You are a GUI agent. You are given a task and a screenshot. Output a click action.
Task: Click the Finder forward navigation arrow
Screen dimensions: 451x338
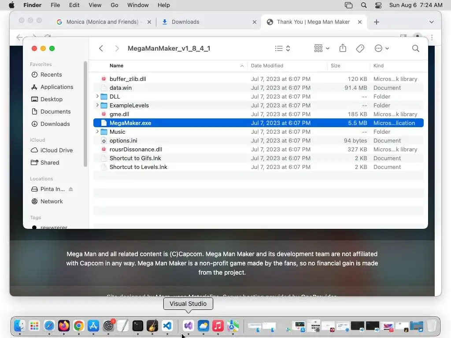[117, 48]
